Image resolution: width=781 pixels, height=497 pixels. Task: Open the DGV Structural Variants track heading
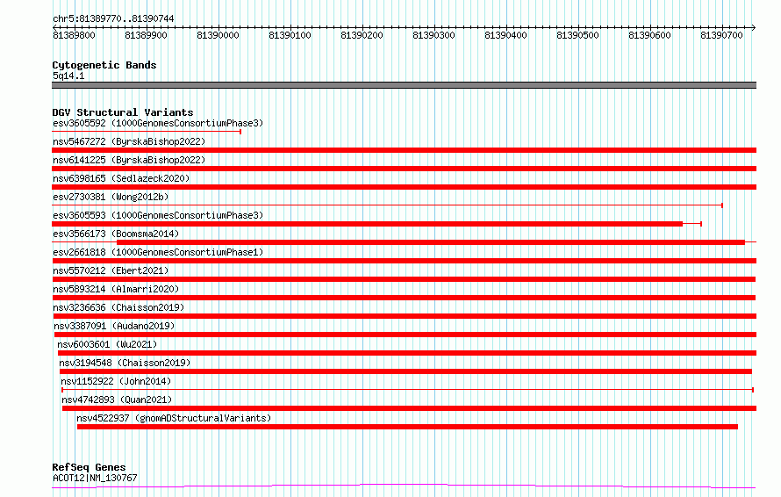coord(123,112)
